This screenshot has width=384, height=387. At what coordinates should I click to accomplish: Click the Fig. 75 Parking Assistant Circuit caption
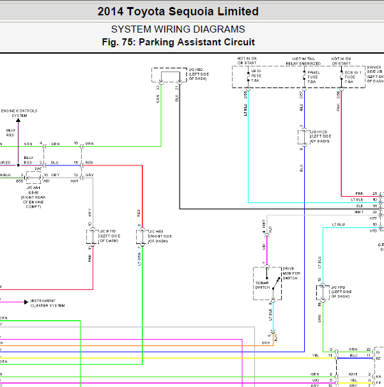coord(178,42)
